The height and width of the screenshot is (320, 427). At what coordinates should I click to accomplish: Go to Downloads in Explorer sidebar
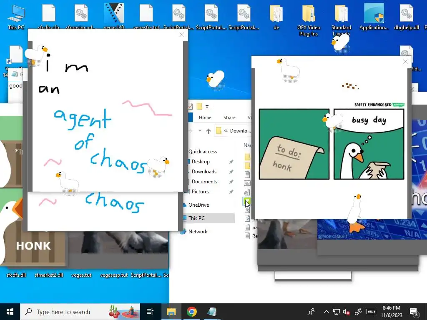(x=204, y=172)
